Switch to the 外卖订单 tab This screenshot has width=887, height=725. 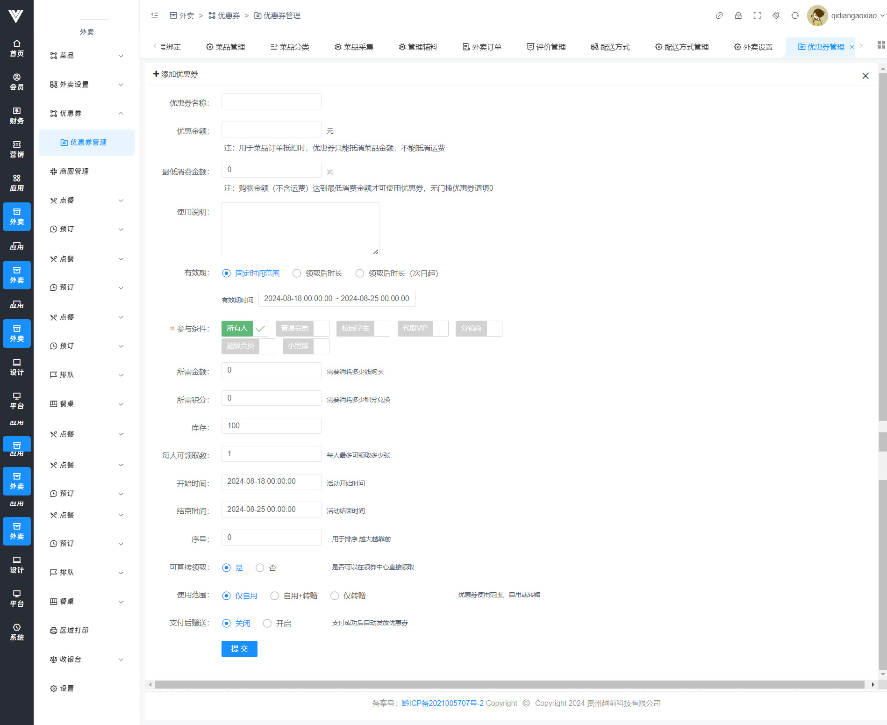[x=482, y=47]
